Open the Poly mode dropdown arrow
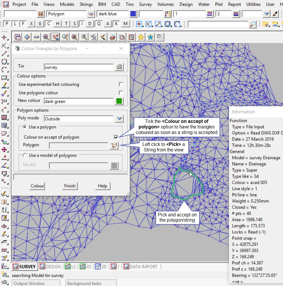This screenshot has height=286, width=283. [119, 119]
